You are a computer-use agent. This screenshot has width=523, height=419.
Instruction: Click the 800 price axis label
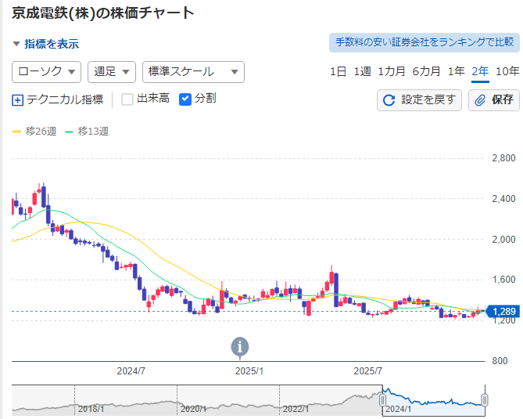tap(500, 361)
